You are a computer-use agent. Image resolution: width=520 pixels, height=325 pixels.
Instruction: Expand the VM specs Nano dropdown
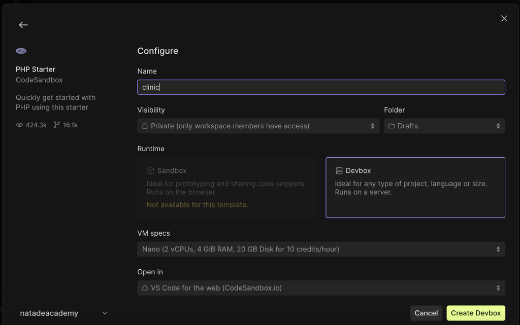321,249
